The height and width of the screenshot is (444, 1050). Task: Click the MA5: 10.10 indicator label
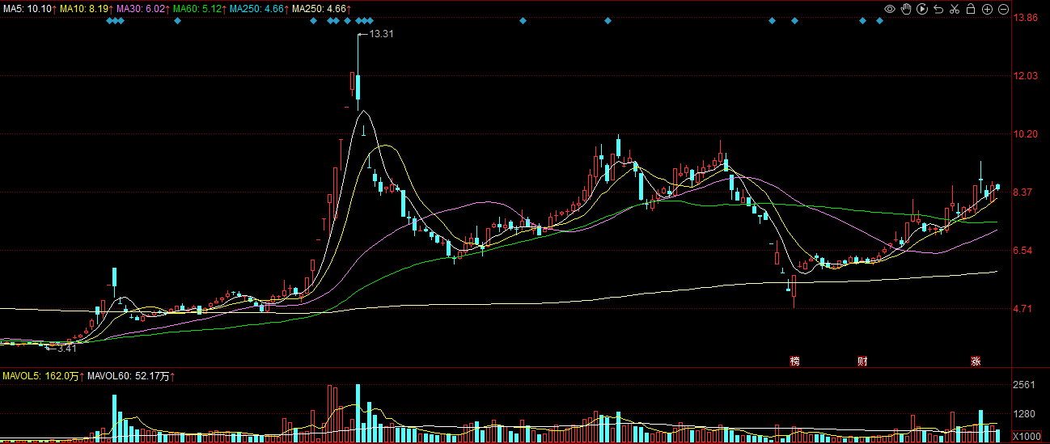coord(28,8)
